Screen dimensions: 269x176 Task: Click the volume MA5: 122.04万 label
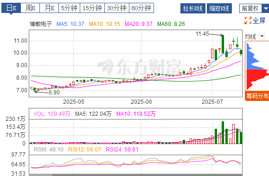[93, 114]
